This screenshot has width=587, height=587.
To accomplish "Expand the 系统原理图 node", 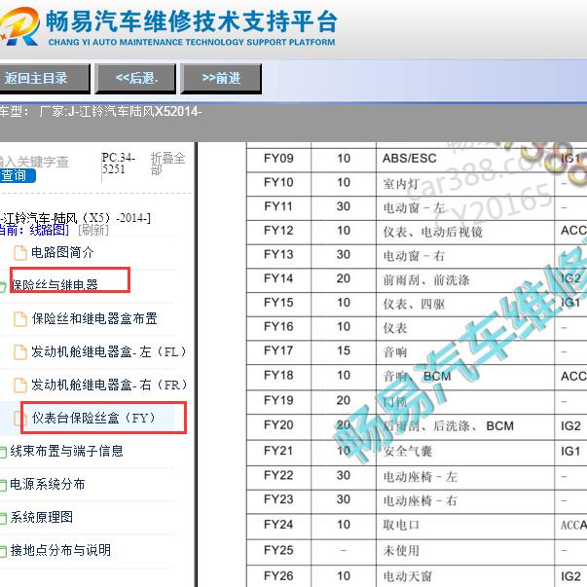I will click(x=42, y=517).
